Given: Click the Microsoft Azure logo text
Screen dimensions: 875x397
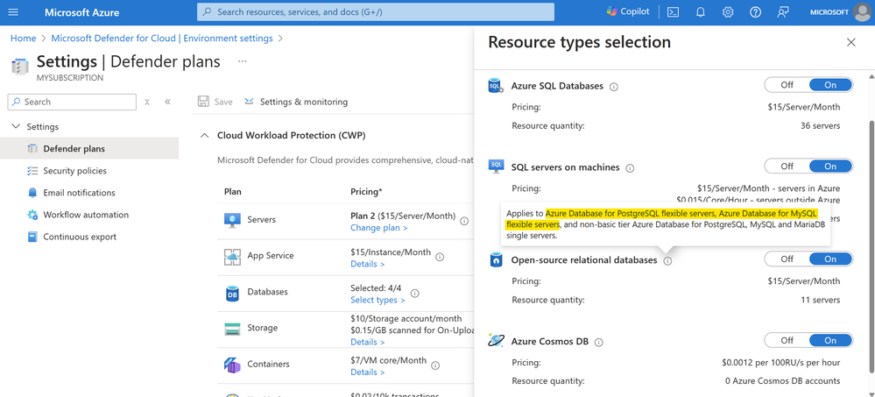Looking at the screenshot, I should pos(82,12).
